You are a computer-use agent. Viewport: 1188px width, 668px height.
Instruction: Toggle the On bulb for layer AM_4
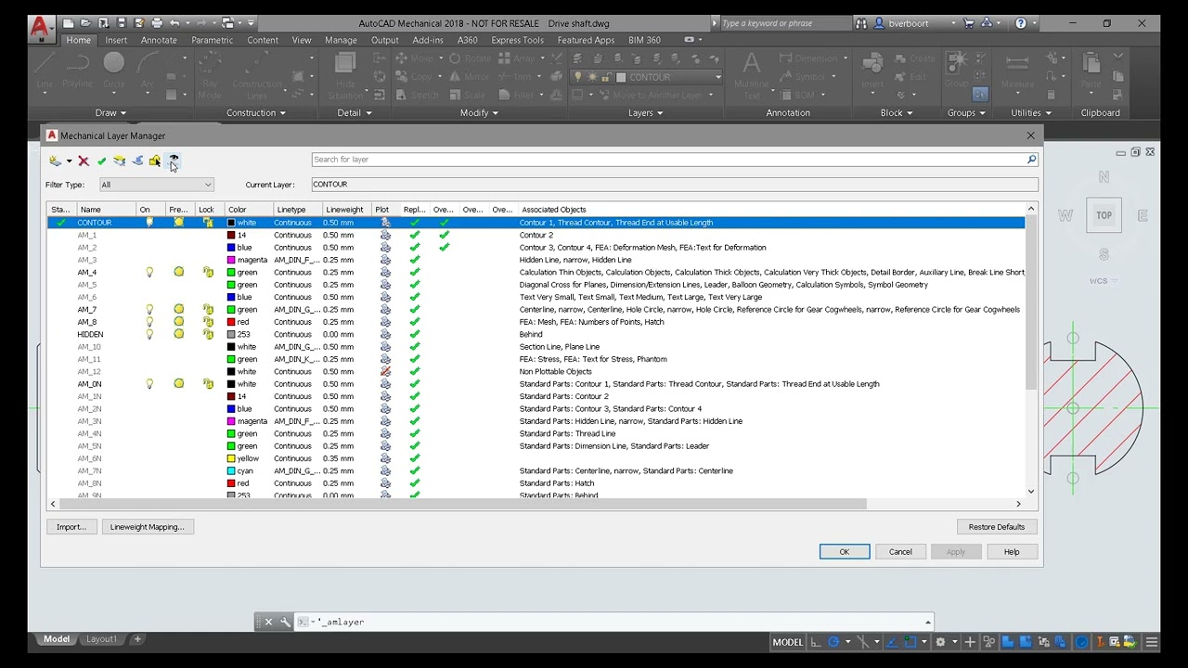point(149,273)
